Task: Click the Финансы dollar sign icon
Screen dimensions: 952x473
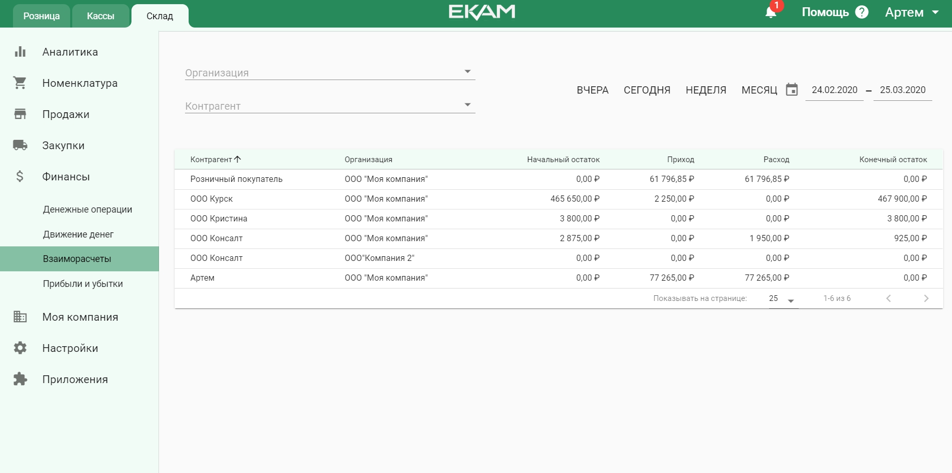Action: click(20, 176)
